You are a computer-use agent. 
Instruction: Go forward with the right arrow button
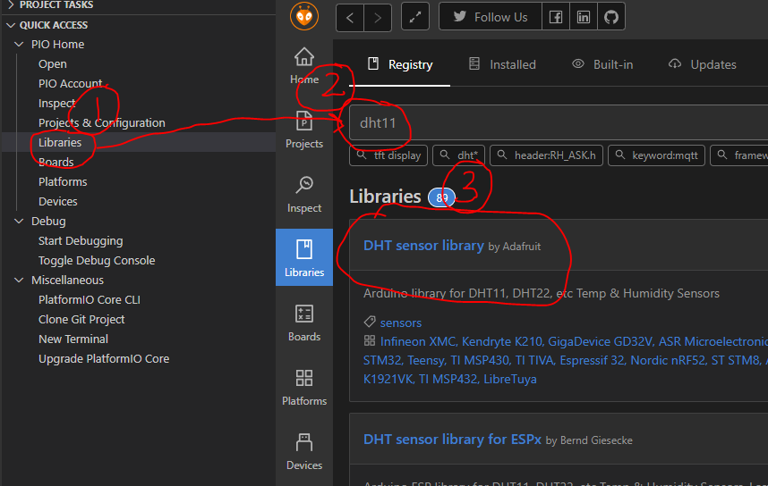click(378, 18)
